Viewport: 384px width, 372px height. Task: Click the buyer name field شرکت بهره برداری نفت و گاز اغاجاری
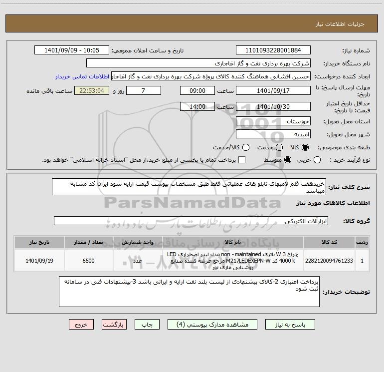click(198, 63)
